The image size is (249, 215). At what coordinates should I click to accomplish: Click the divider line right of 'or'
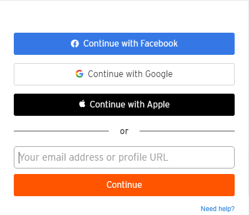[x=187, y=131]
